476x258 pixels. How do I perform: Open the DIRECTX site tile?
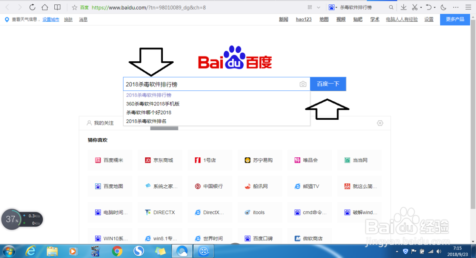tap(159, 212)
